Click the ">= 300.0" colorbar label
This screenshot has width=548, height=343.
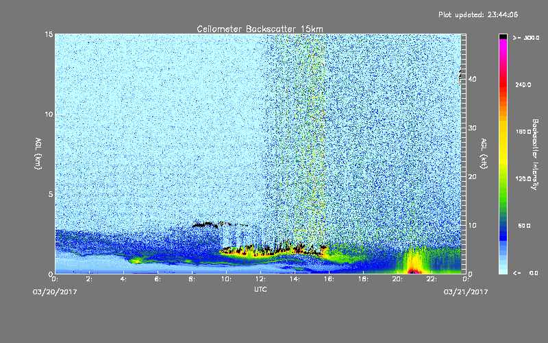526,38
